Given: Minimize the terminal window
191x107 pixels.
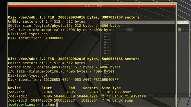Looking at the screenshot, I should [170, 3].
